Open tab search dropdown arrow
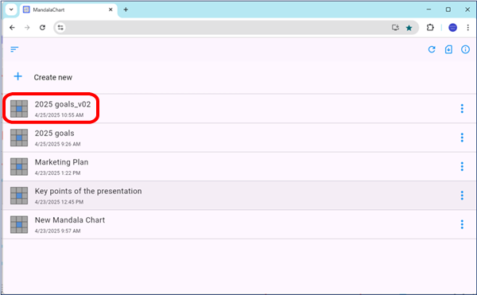477x295 pixels. [x=11, y=10]
